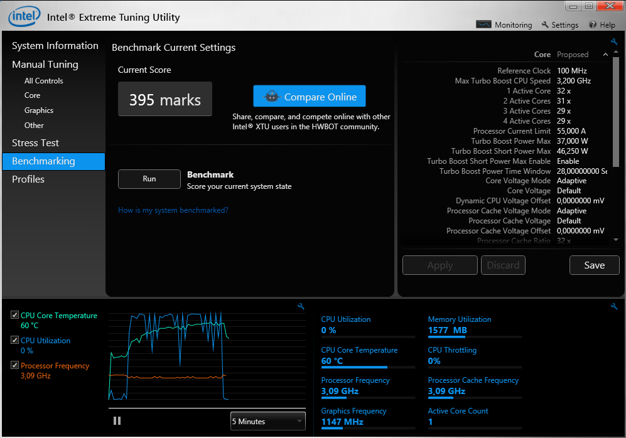626x438 pixels.
Task: Select All Controls under Manual Tuning
Action: 43,80
